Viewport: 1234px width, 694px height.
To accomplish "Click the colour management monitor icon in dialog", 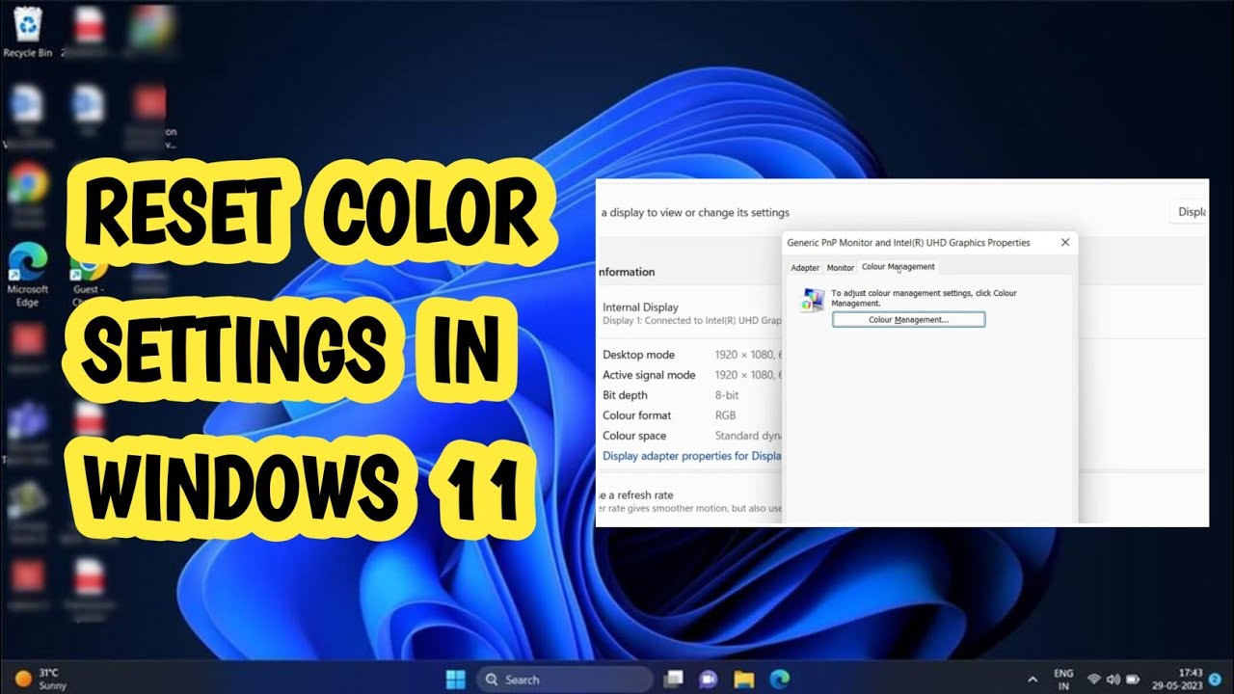I will pos(812,300).
